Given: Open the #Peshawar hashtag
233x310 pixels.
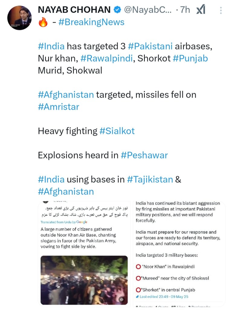Looking at the screenshot, I should pyautogui.click(x=144, y=155).
